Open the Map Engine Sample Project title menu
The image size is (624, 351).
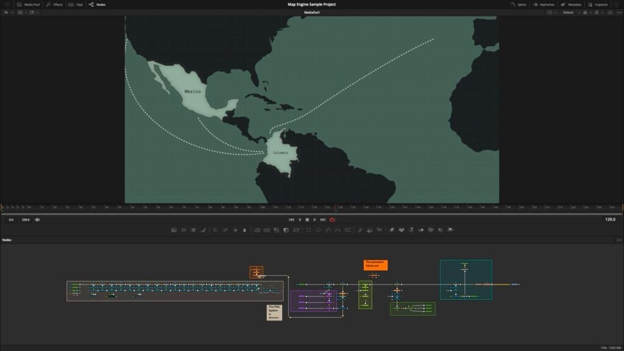click(x=311, y=4)
